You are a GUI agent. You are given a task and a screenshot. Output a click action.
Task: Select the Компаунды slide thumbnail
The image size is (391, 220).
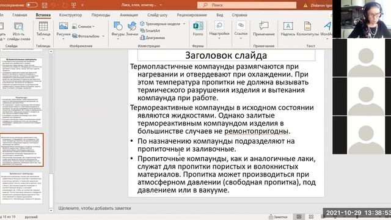click(x=21, y=111)
